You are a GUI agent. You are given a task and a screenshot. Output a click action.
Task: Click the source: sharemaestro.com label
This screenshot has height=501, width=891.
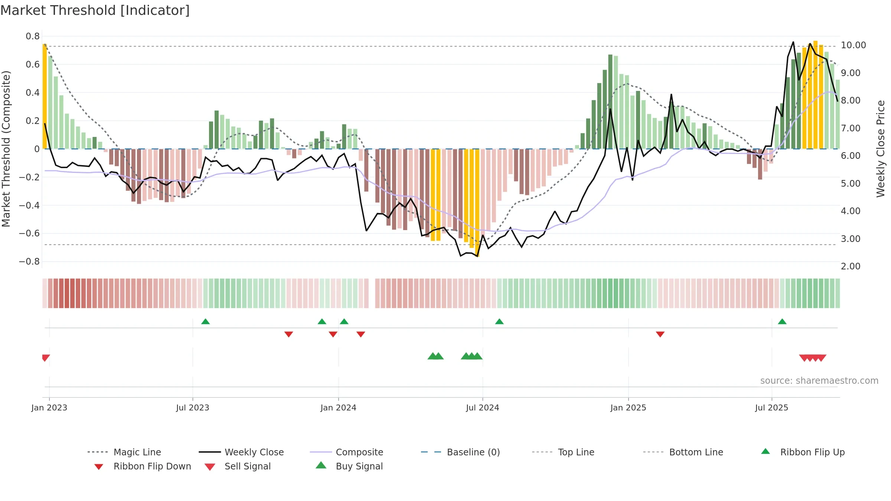click(x=819, y=381)
